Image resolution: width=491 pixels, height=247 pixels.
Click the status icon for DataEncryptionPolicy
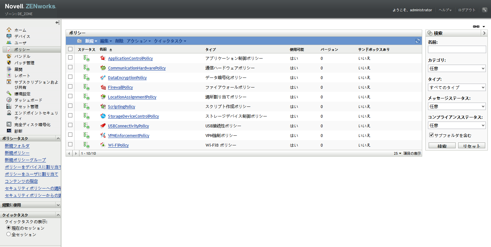(86, 78)
